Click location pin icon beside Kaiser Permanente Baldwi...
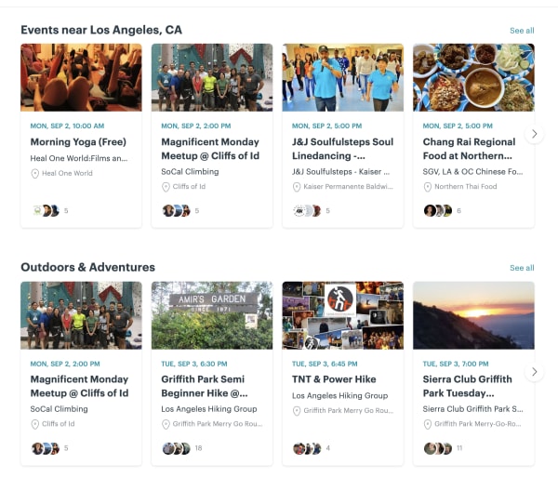Screen dimensions: 558x491 tap(297, 187)
